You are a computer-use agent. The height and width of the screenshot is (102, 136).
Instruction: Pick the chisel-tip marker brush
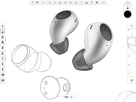[3, 47]
